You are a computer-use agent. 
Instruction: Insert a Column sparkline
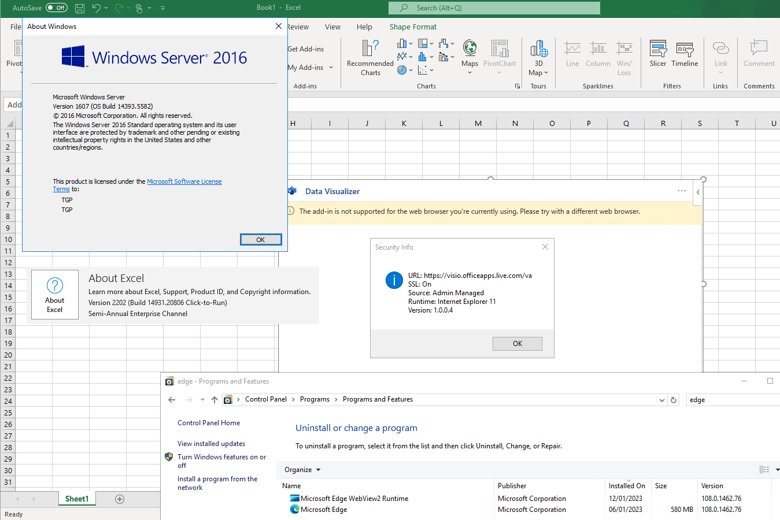pyautogui.click(x=598, y=55)
